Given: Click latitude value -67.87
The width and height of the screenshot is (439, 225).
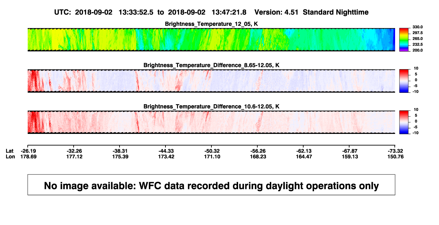Looking at the screenshot, I should tap(350, 151).
